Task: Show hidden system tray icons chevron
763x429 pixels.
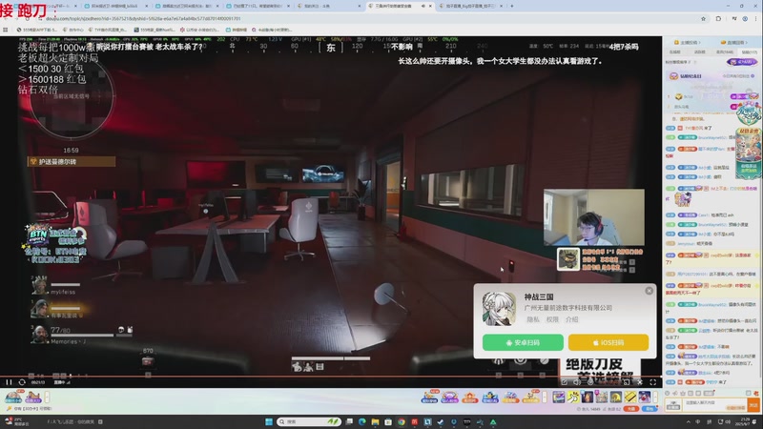Action: 688,421
